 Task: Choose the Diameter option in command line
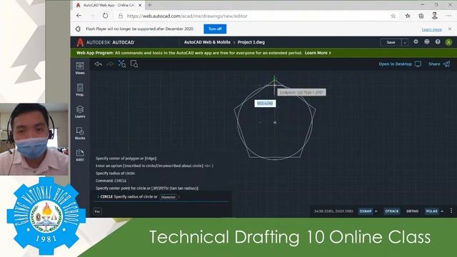click(x=169, y=197)
